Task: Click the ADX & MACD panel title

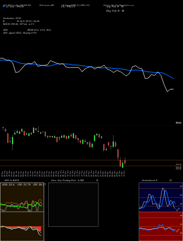Action: 12,180
